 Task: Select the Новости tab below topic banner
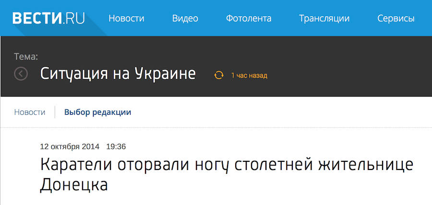[x=30, y=112]
